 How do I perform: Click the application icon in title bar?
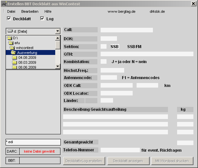point(4,4)
